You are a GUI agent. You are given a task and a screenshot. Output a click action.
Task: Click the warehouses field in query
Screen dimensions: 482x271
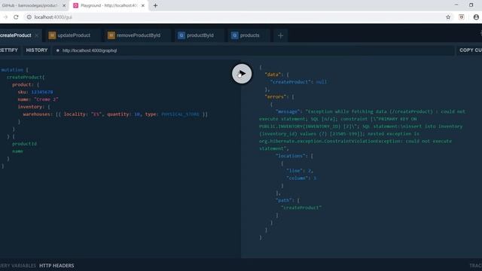tap(36, 114)
